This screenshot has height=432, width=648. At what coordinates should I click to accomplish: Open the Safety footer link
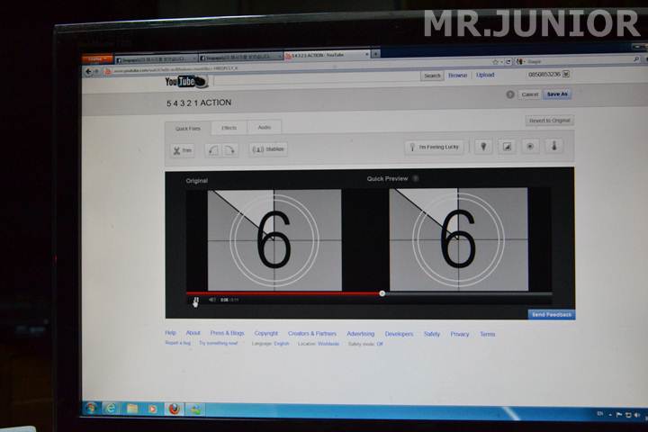(432, 334)
